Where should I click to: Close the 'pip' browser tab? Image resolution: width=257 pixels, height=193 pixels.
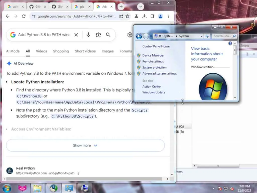[x=89, y=7]
